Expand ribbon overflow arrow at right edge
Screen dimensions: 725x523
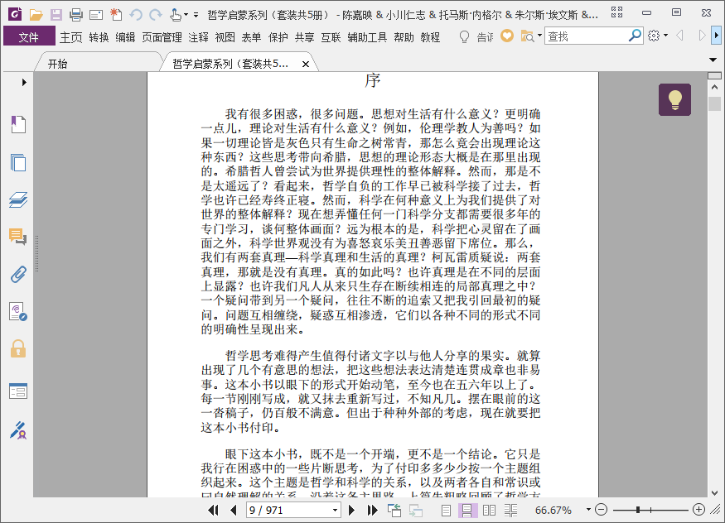click(717, 36)
